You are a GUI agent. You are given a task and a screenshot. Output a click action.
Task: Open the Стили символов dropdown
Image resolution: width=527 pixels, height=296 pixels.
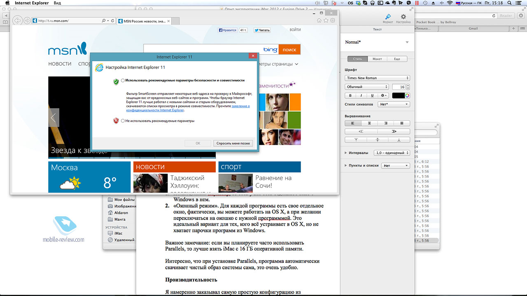[394, 104]
